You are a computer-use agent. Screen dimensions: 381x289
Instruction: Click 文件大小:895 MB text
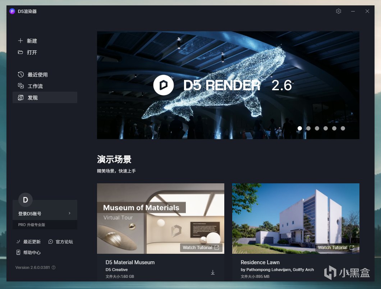(255, 276)
